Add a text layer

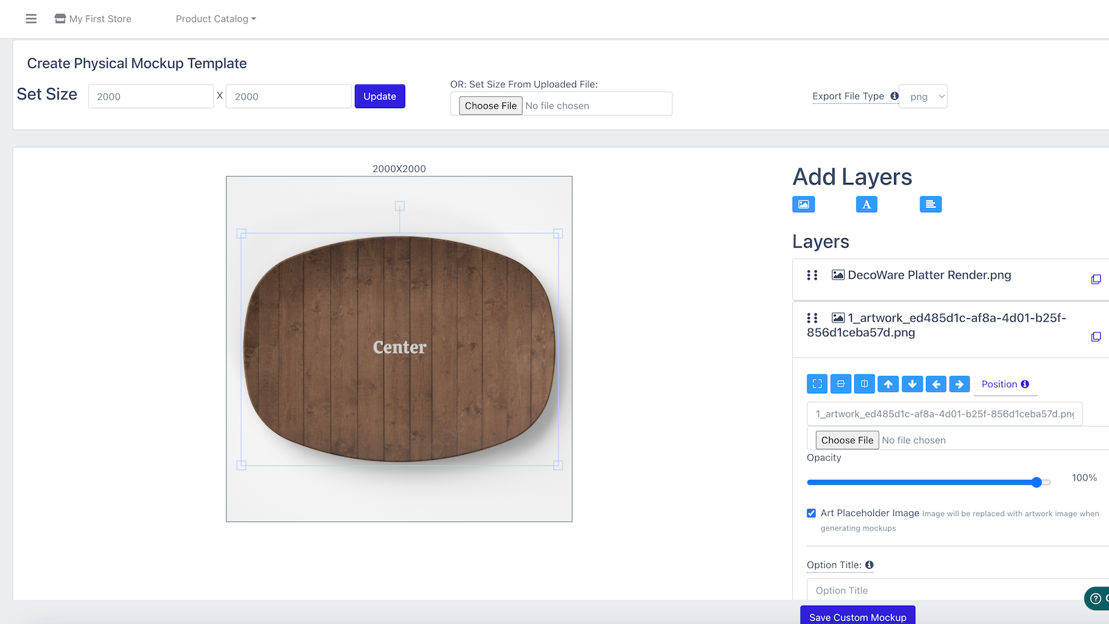[867, 204]
